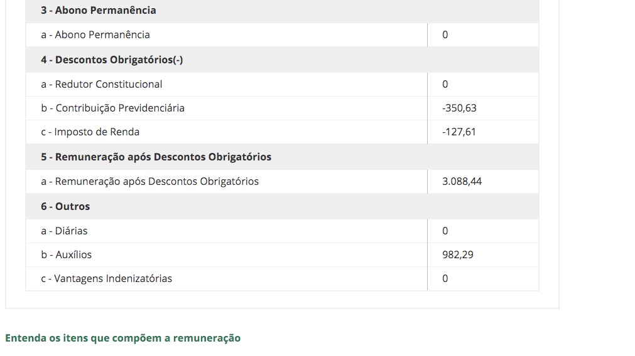Screen dimensions: 635x356
Task: Click the 'Entenda os itens que compõem a remuneração' link
Action: (122, 338)
